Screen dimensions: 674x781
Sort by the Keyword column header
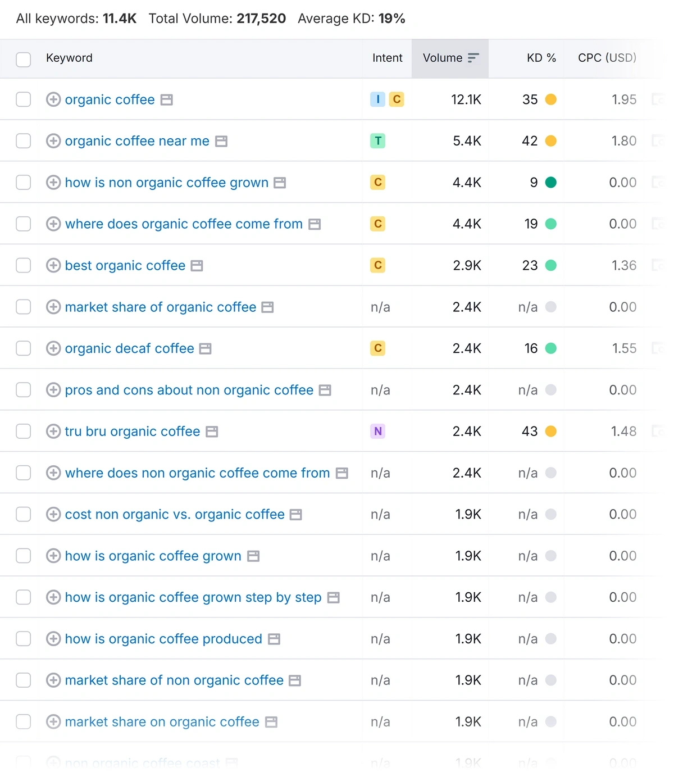(69, 58)
